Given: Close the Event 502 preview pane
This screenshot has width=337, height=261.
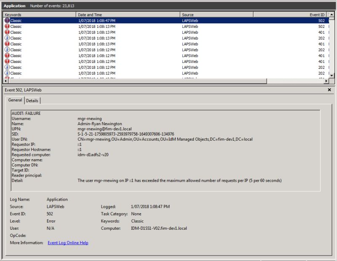Looking at the screenshot, I should click(x=329, y=90).
